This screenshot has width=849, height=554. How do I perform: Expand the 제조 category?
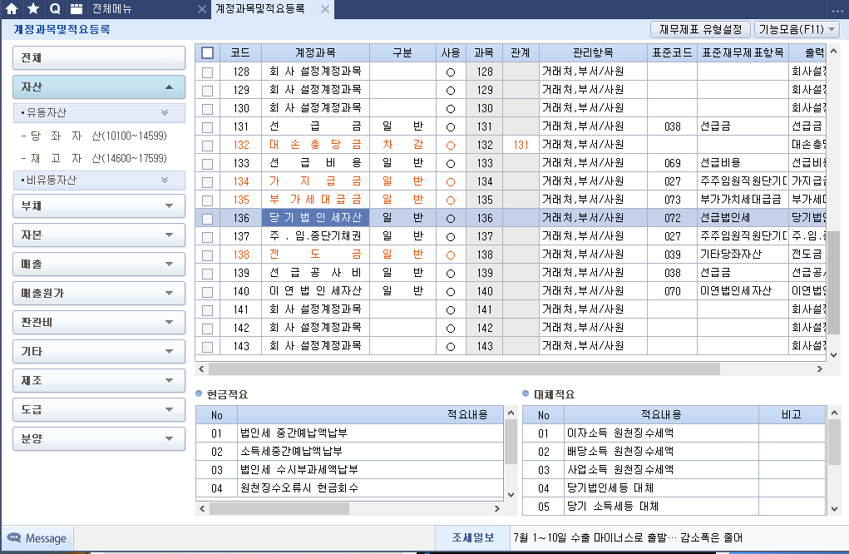(99, 381)
